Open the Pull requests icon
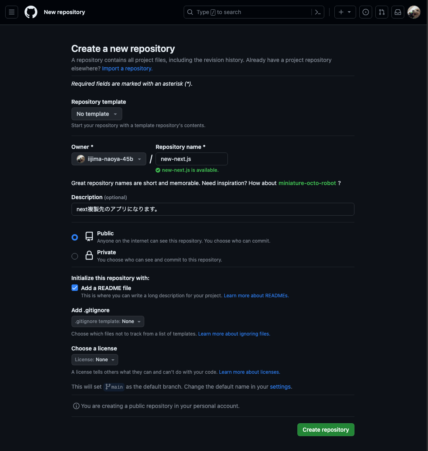428x451 pixels. [381, 12]
